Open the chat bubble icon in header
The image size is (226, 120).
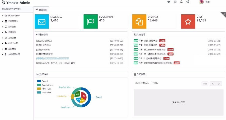[x=169, y=2]
